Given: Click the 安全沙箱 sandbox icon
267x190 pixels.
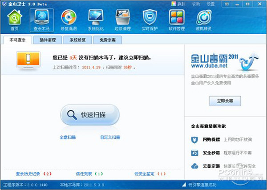Looking at the screenshot, I should [x=194, y=153].
